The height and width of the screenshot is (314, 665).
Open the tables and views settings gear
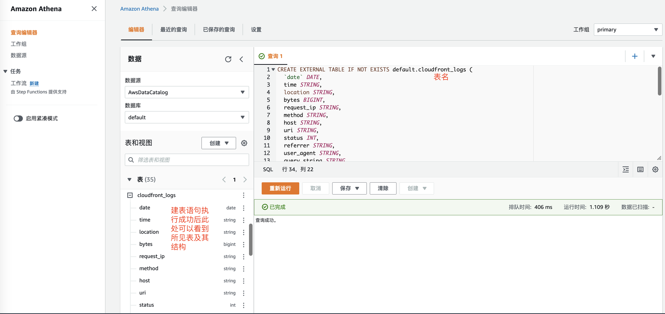[244, 143]
